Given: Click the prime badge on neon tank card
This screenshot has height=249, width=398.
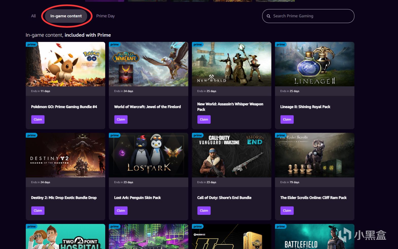Looking at the screenshot, I should pyautogui.click(x=115, y=226).
